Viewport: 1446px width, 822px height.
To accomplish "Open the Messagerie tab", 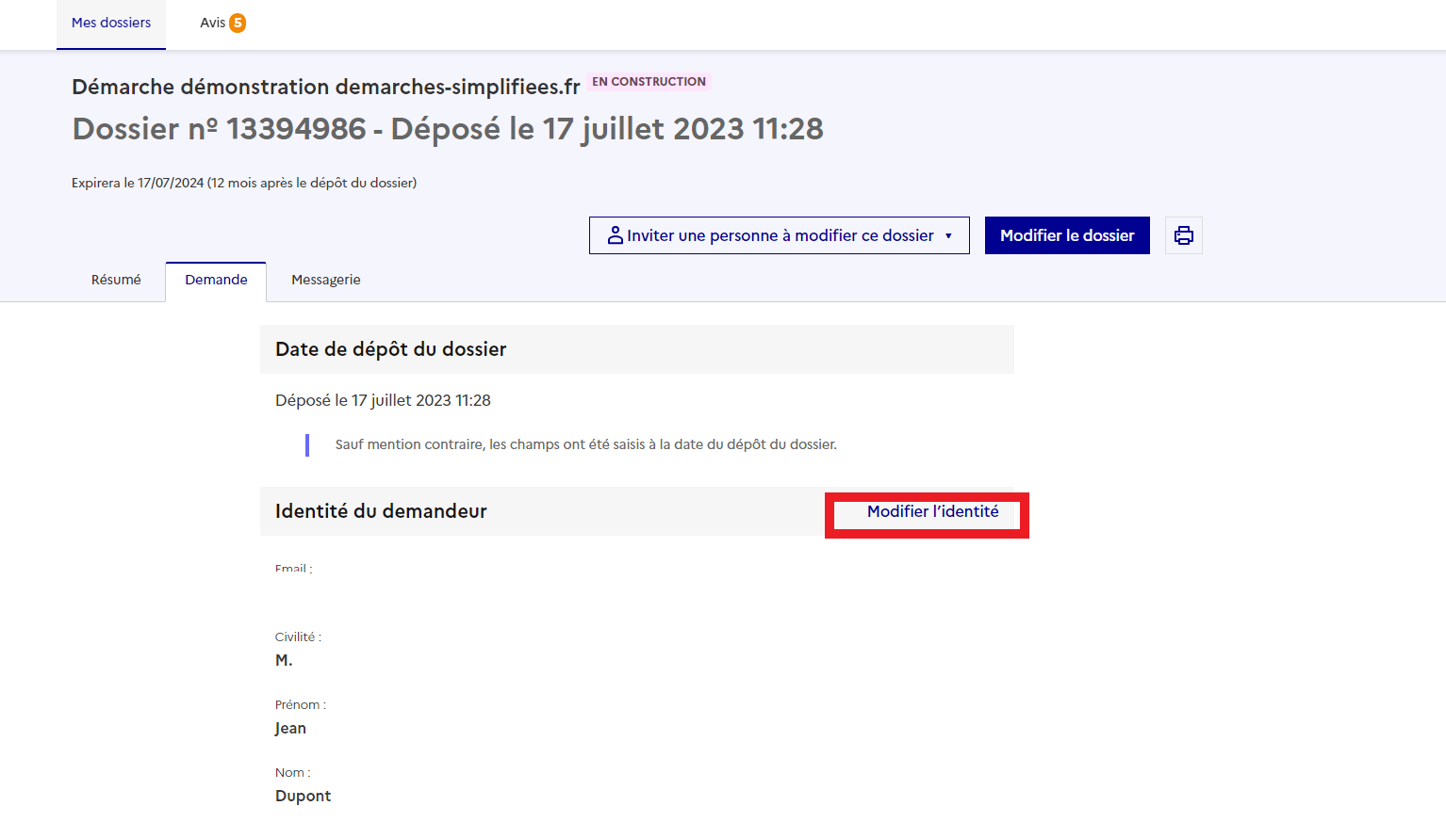I will (325, 280).
